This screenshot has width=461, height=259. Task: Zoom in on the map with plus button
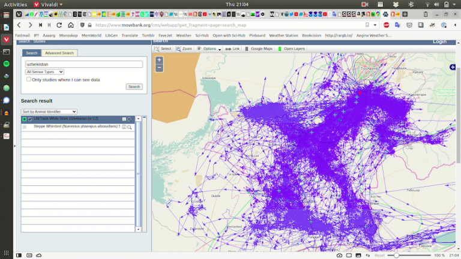pos(159,60)
